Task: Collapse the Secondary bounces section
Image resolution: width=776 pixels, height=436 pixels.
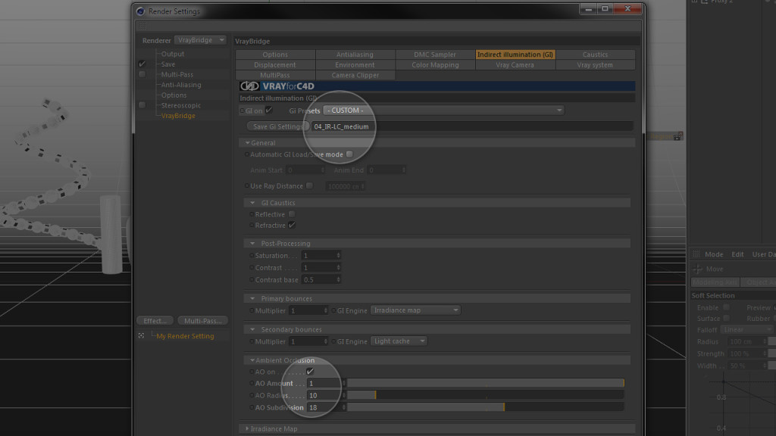Action: (252, 329)
